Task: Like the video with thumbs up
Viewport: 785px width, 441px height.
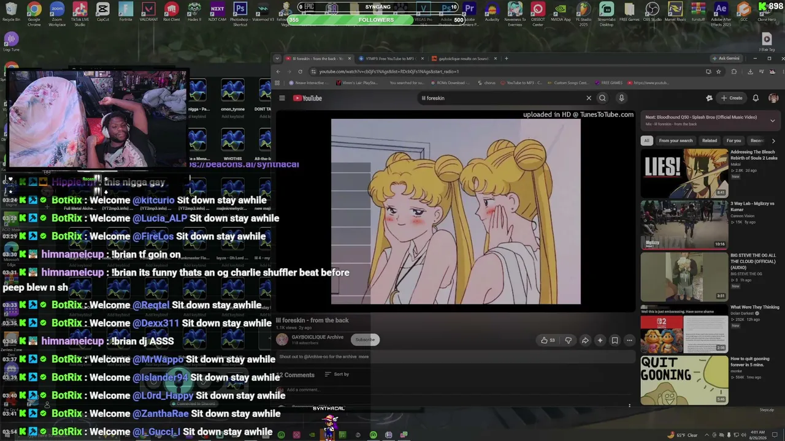Action: 548,341
